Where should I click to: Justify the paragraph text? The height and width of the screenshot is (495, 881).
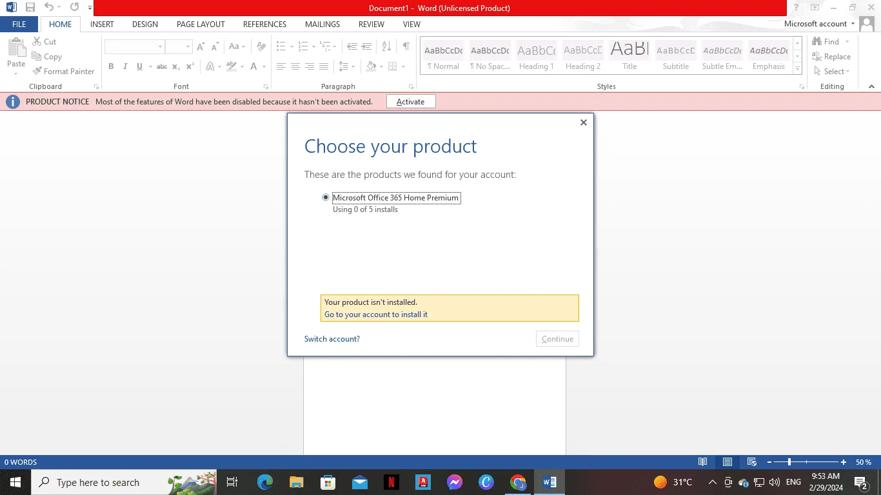[x=324, y=66]
